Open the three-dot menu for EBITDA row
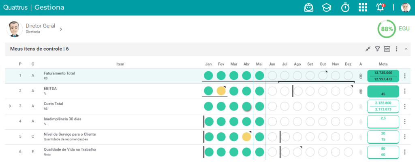This screenshot has height=166, width=415. 405,91
